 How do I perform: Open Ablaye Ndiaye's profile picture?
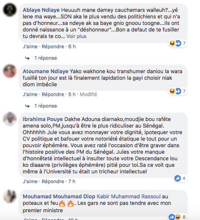(10, 10)
